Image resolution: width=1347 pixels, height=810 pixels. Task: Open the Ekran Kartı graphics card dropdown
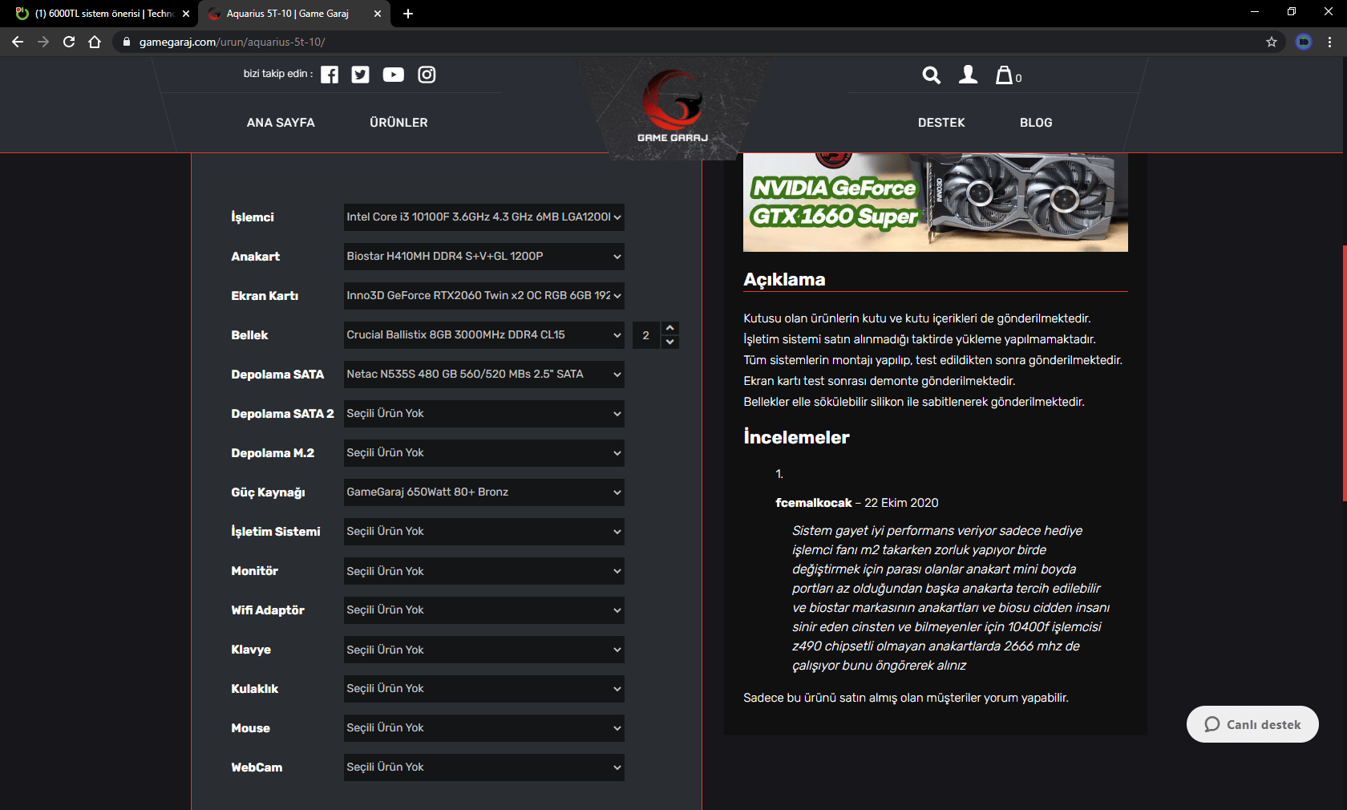[x=484, y=296]
